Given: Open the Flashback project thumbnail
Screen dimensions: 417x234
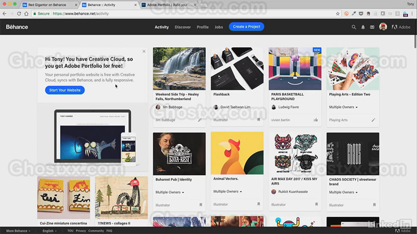Looking at the screenshot, I should click(x=237, y=69).
